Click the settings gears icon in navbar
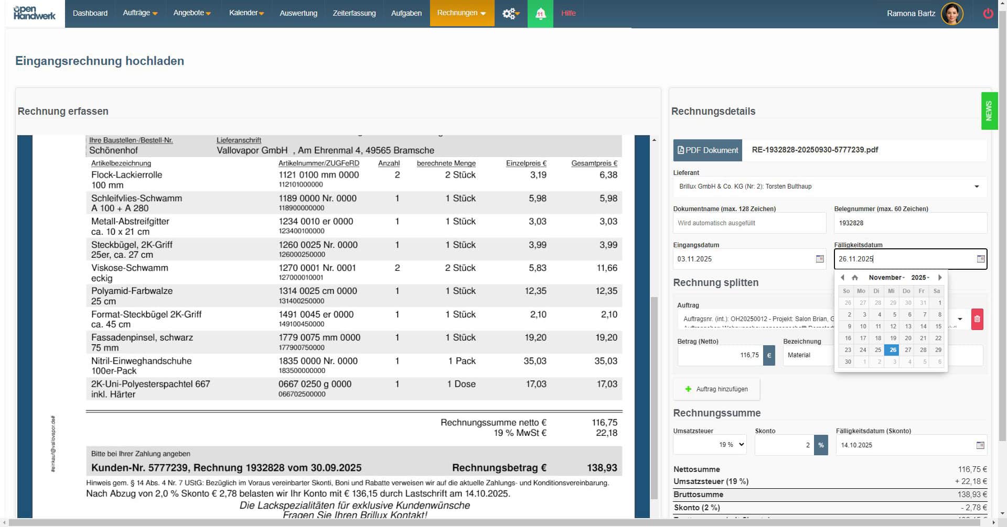 pos(510,14)
